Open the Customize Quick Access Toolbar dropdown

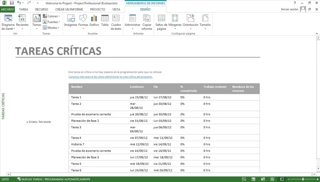point(38,3)
